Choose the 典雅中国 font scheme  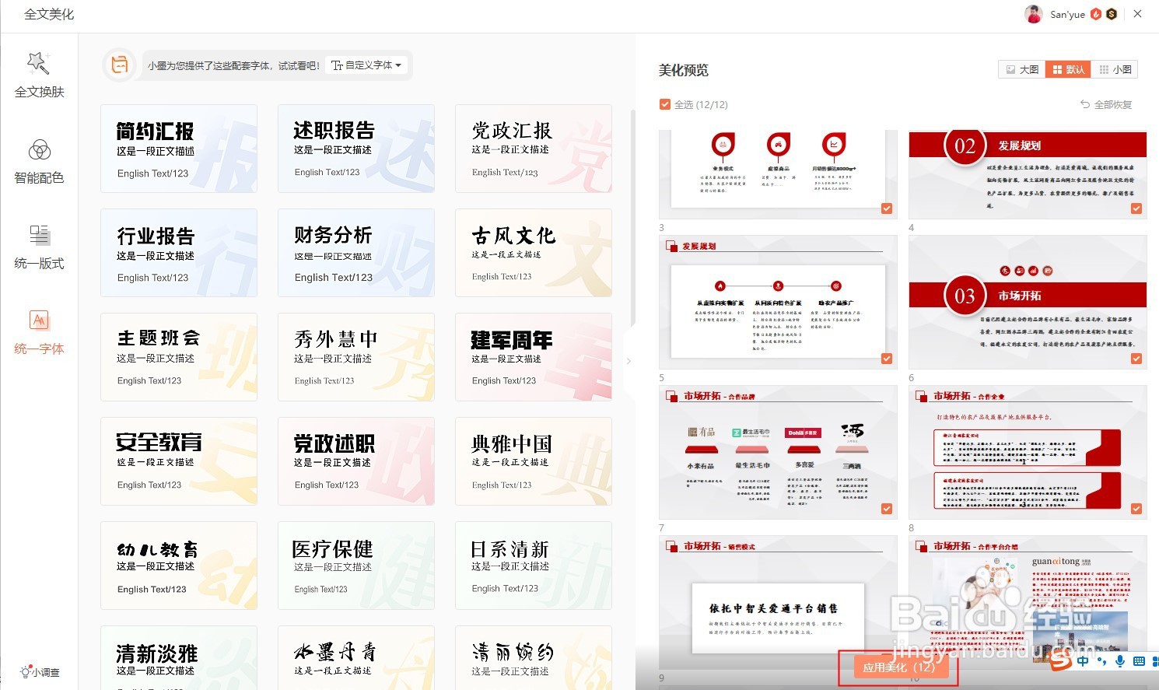(x=534, y=461)
